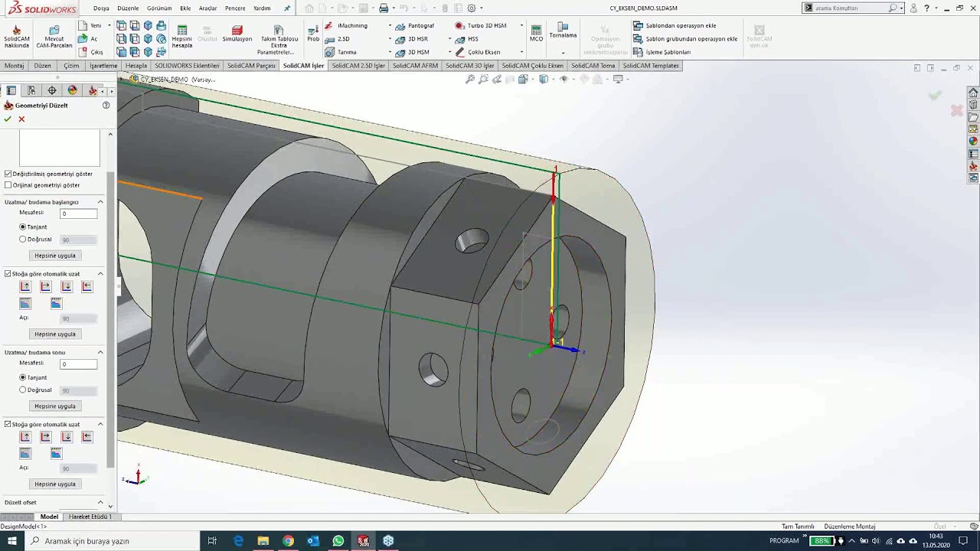Launch the Simülasyon tool
The image size is (980, 551).
pos(237,34)
